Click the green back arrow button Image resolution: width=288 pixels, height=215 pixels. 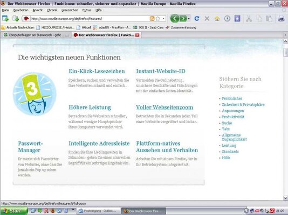(175, 18)
